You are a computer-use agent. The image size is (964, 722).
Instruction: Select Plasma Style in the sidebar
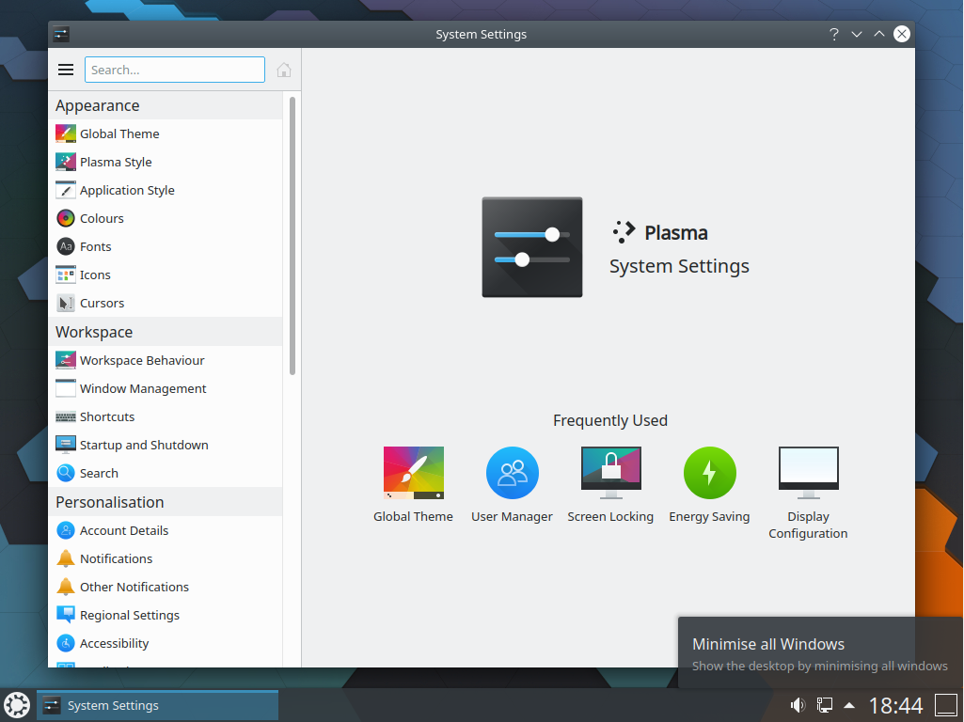pos(166,163)
